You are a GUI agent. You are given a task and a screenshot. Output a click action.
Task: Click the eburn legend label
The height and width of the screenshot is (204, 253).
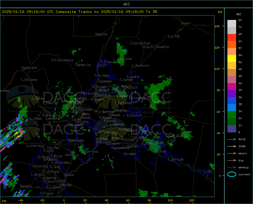tap(243, 153)
